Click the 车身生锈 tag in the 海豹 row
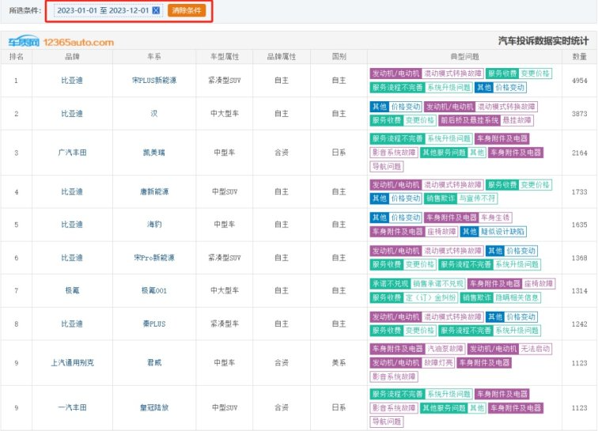 (x=495, y=217)
